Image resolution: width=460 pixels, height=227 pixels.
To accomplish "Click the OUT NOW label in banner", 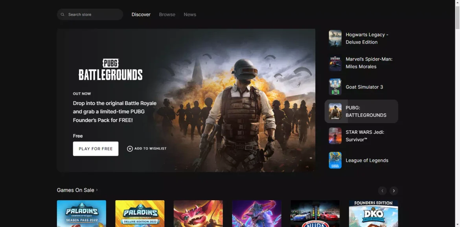I will pyautogui.click(x=82, y=94).
